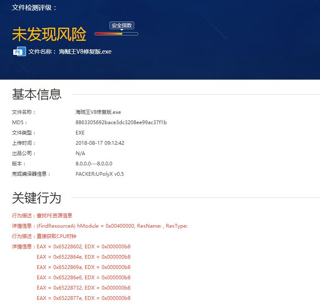Click the 基本信息 section heading
Screen dimensions: 320x304
[37, 94]
